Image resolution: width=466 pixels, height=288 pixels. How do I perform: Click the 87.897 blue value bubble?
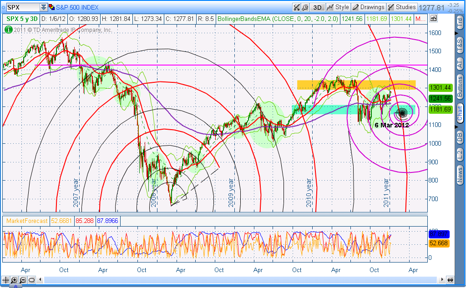(x=439, y=234)
